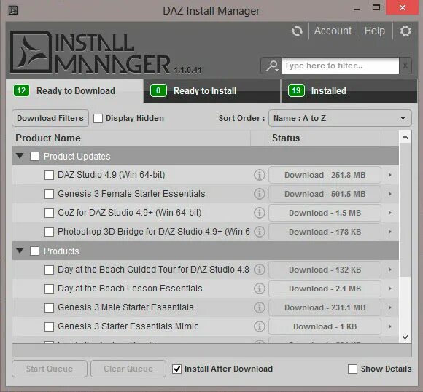This screenshot has width=423, height=392.
Task: Expand options arrow for Genesis 3 Mimic row
Action: 390,326
